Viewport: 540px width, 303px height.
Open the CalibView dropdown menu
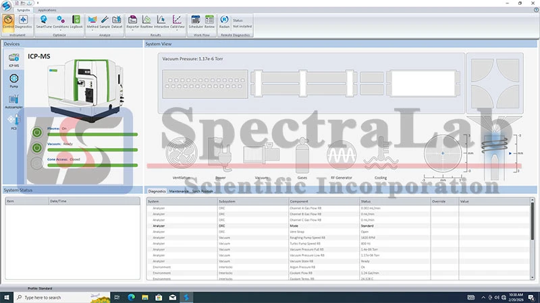[178, 31]
